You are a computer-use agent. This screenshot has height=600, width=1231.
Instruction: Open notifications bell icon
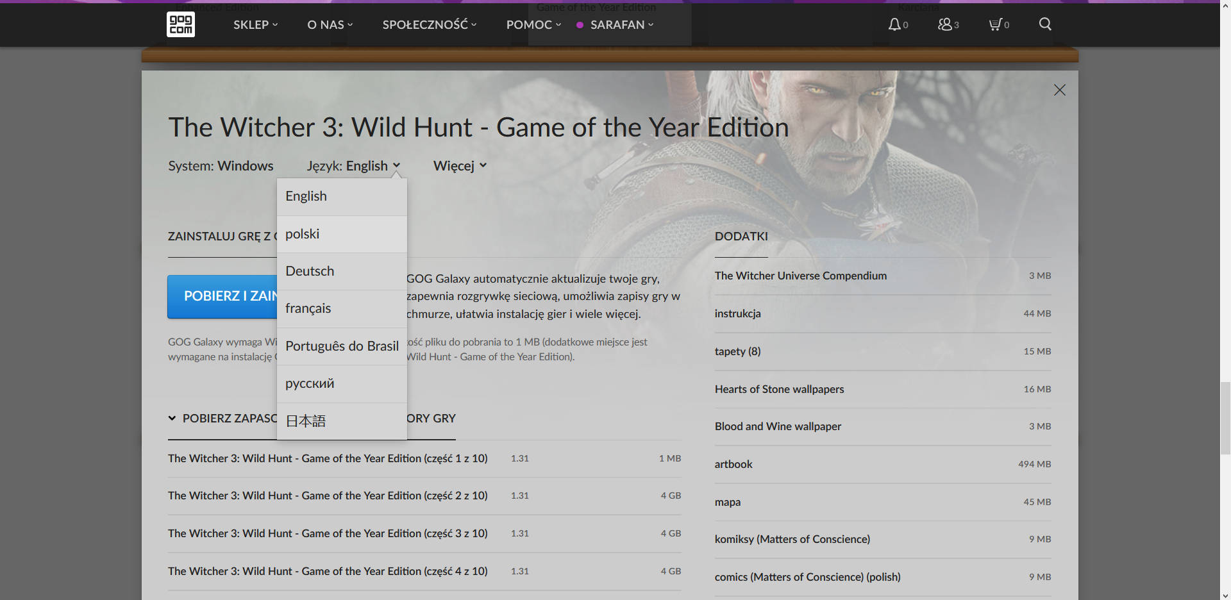898,24
